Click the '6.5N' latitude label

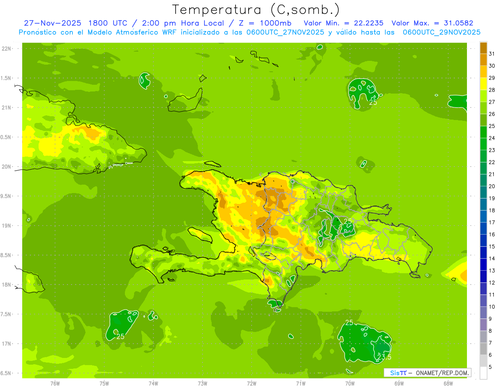[6, 373]
